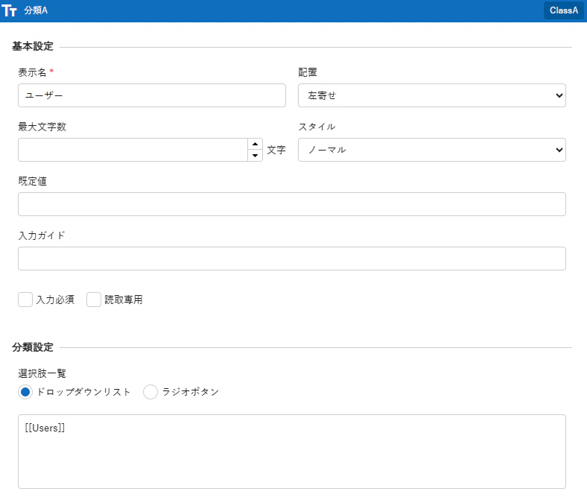
Task: Enable the 読取専用 checkbox
Action: point(94,300)
